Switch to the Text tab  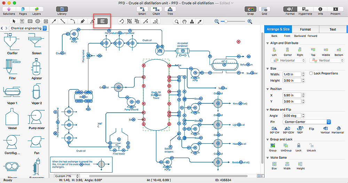click(333, 30)
